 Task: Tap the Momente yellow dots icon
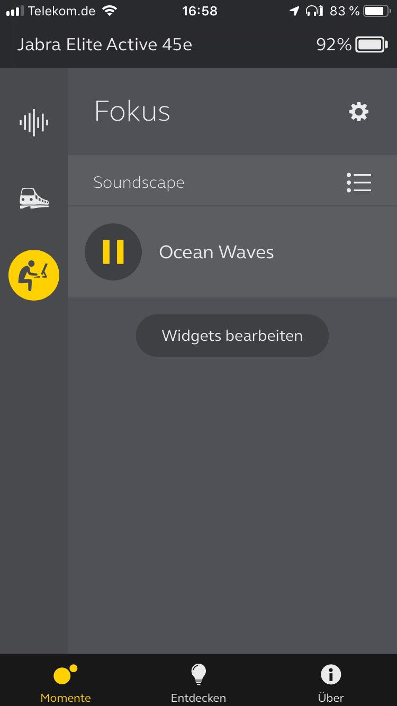coord(66,675)
